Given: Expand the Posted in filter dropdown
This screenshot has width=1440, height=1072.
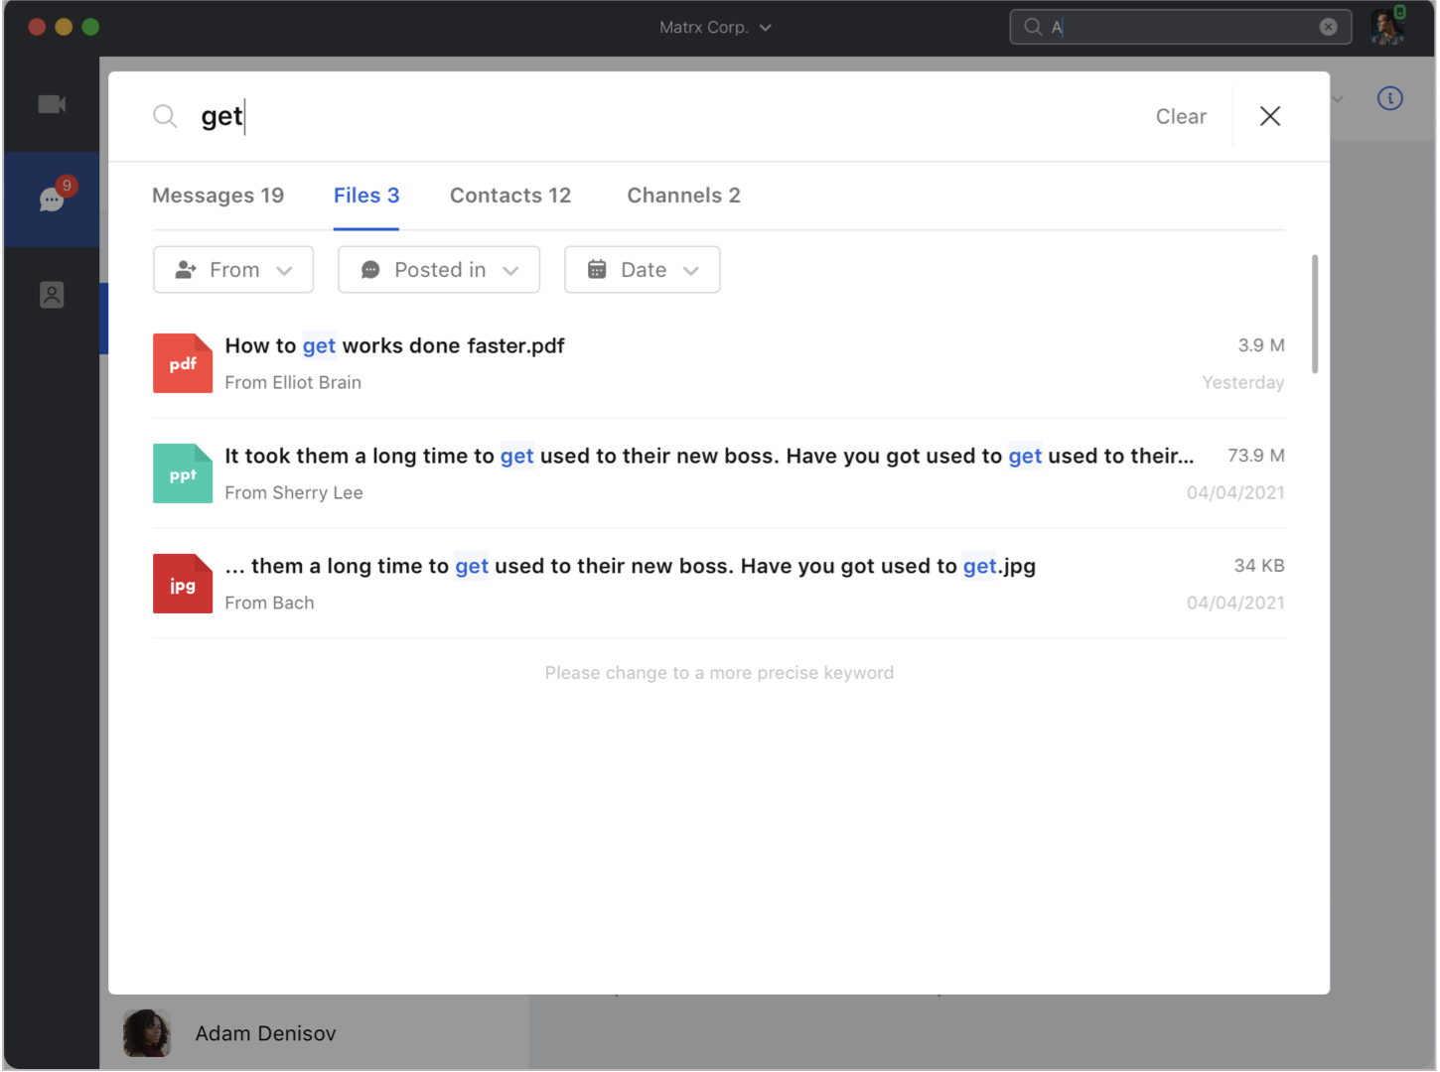Looking at the screenshot, I should pyautogui.click(x=439, y=270).
